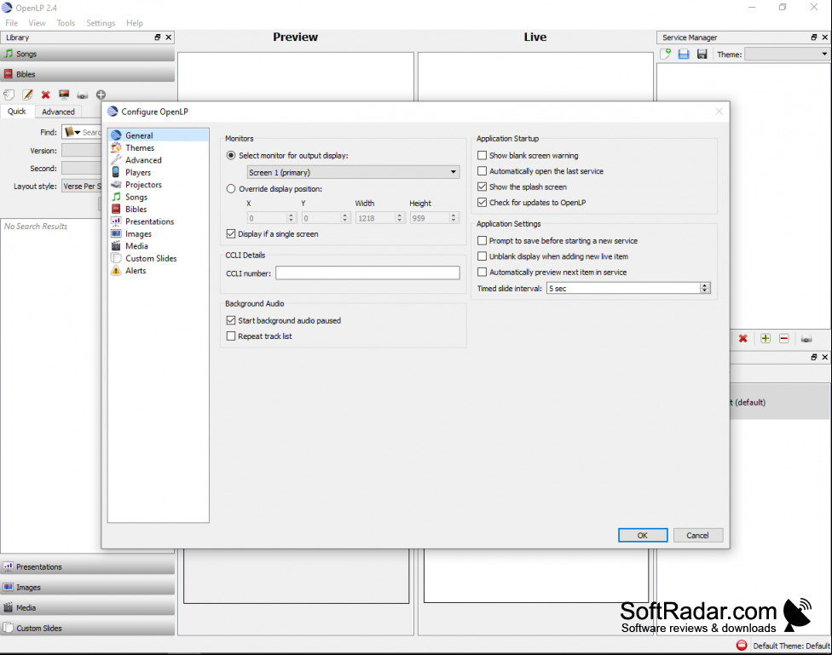Click the projector Go Live icon in Bibles toolbar
This screenshot has height=655, width=832.
[82, 95]
